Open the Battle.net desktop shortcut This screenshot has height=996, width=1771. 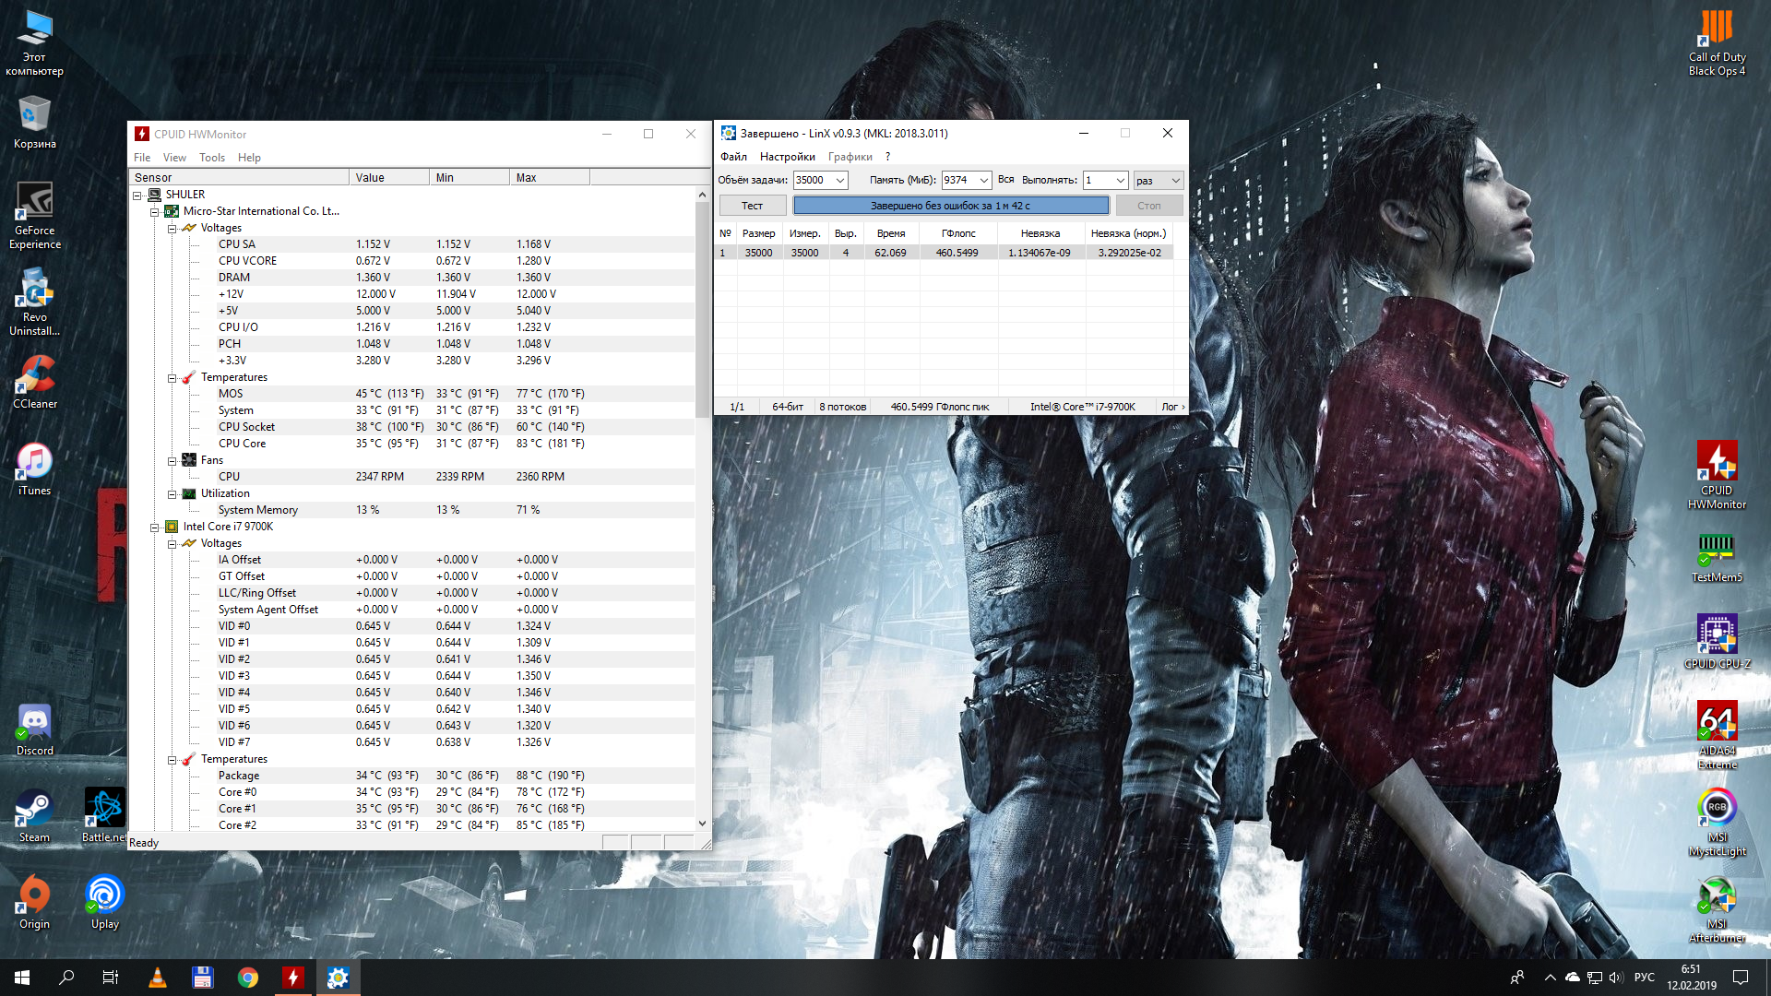104,809
